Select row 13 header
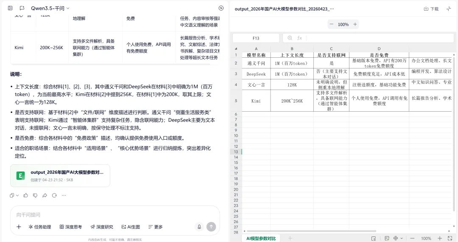The height and width of the screenshot is (242, 458). point(236,152)
